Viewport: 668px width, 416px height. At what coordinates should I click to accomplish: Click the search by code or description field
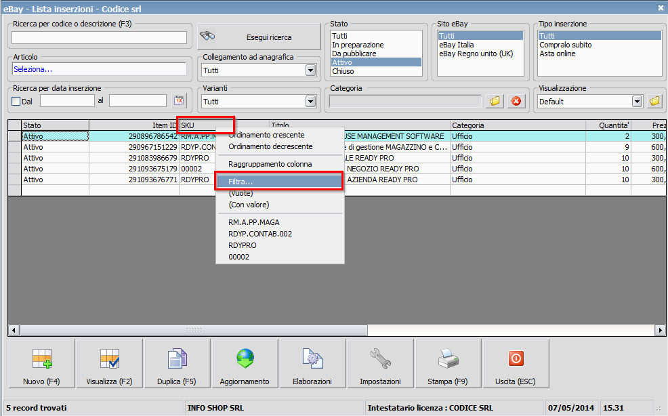(100, 37)
